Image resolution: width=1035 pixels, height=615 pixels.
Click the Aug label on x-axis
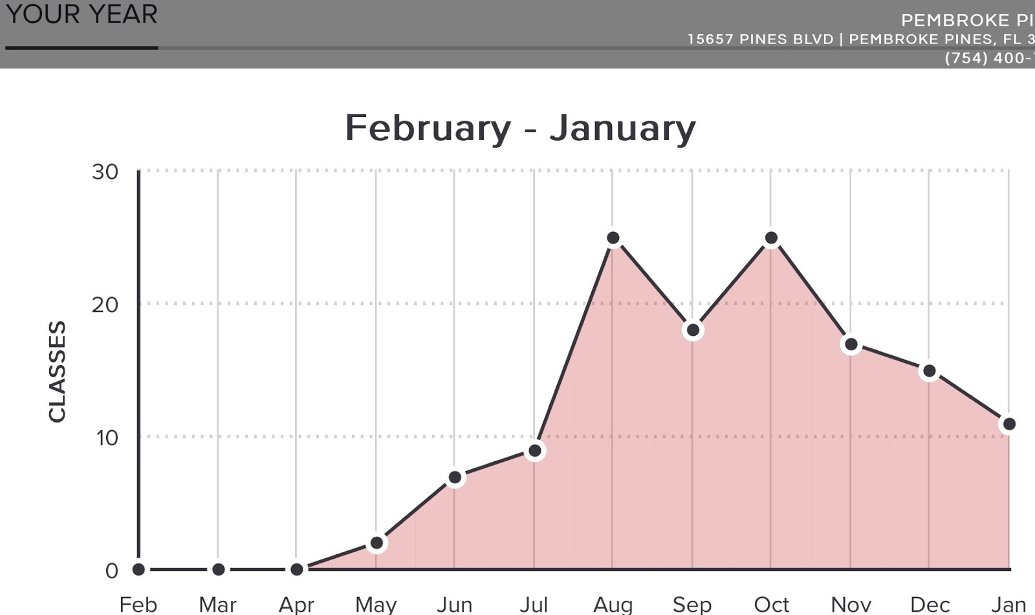613,605
